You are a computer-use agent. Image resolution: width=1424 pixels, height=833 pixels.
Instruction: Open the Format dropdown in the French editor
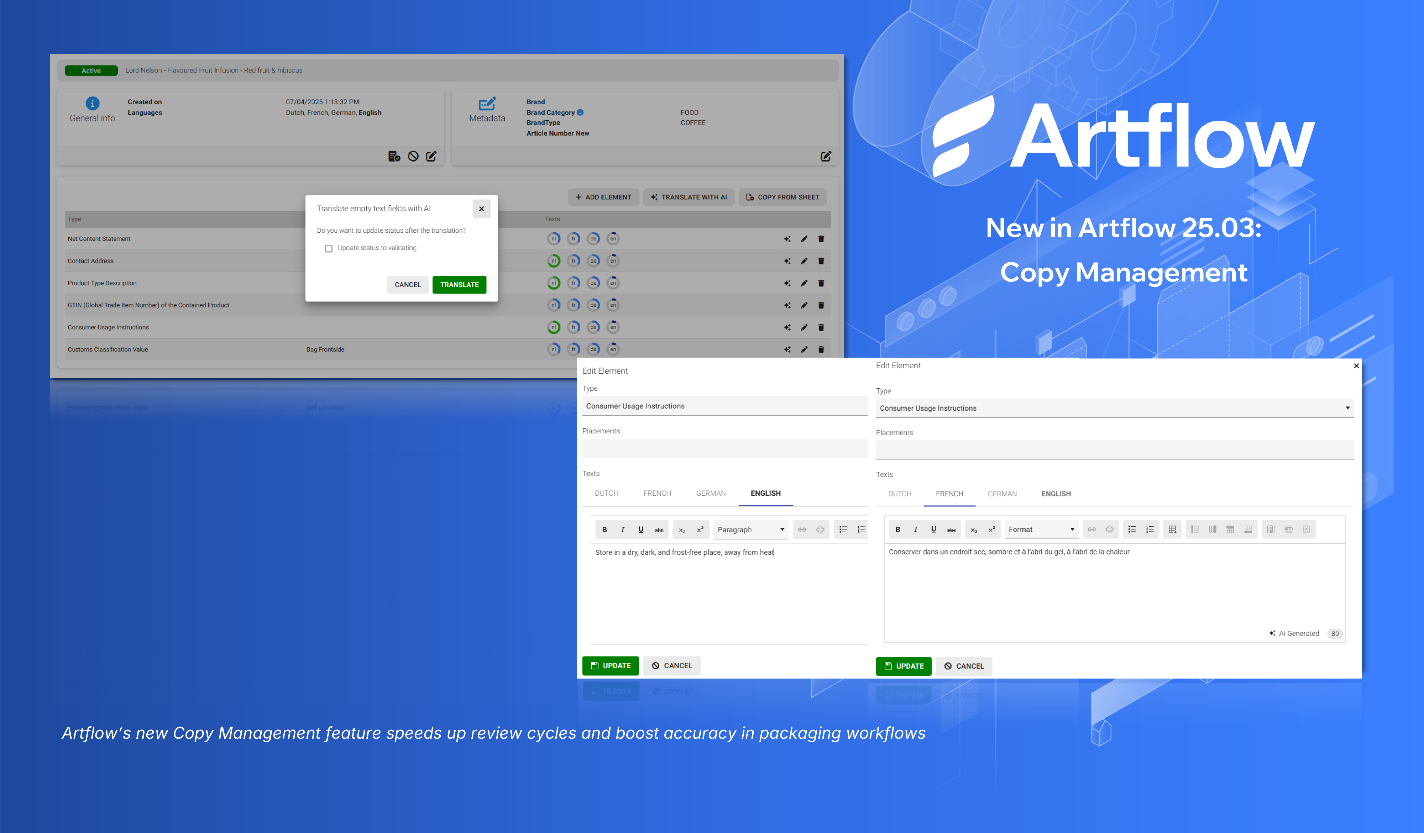[1041, 529]
